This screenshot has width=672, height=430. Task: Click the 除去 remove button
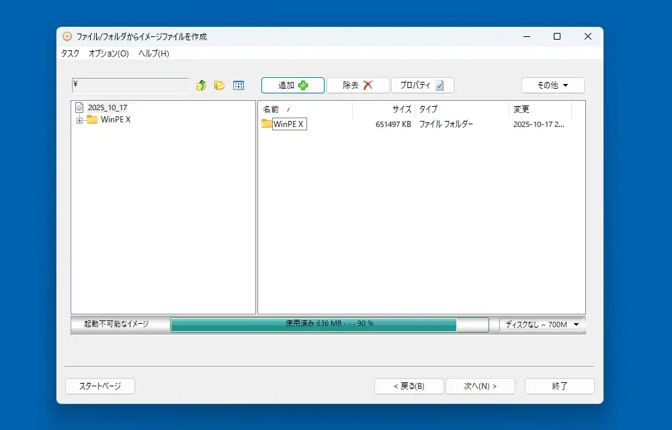358,85
